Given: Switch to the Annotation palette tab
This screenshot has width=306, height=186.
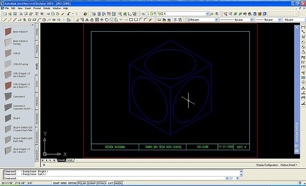Looking at the screenshot, I should 37,119.
